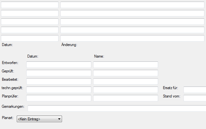Select the revision Datum field directly above its label
Image resolution: width=206 pixels, height=129 pixels.
(30, 38)
